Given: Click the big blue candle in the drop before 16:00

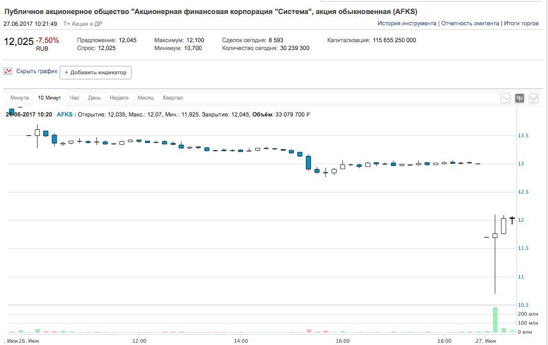Looking at the screenshot, I should click(308, 163).
